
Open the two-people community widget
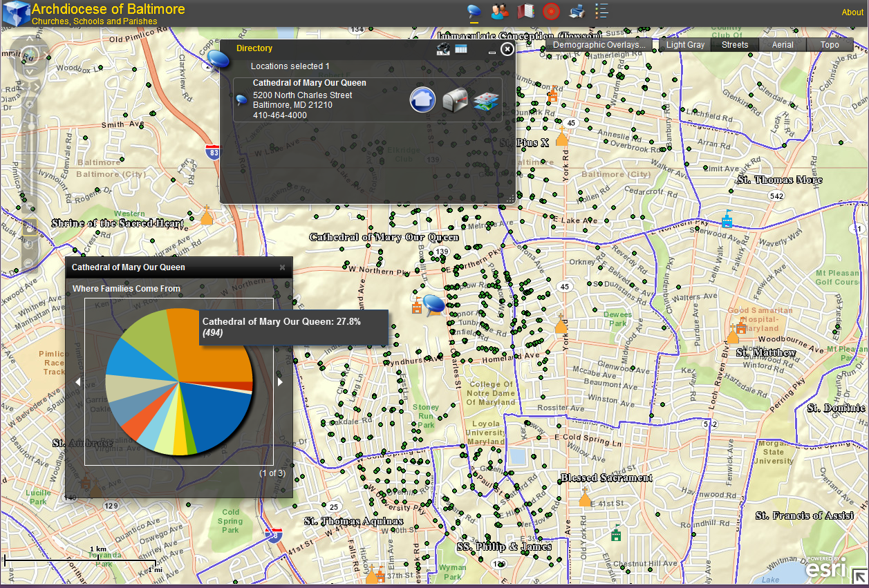[x=500, y=11]
